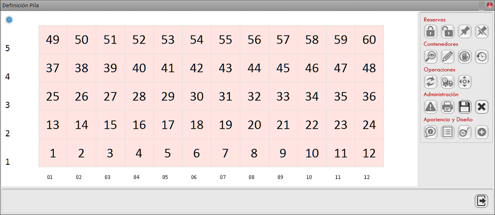Open the clock history icon
This screenshot has width=495, height=215.
click(x=481, y=56)
